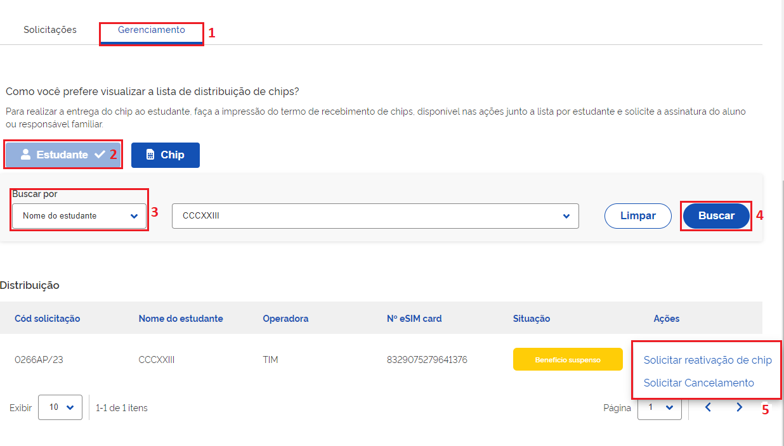Go to the next page arrow
Screen dimensions: 784x446
point(739,407)
